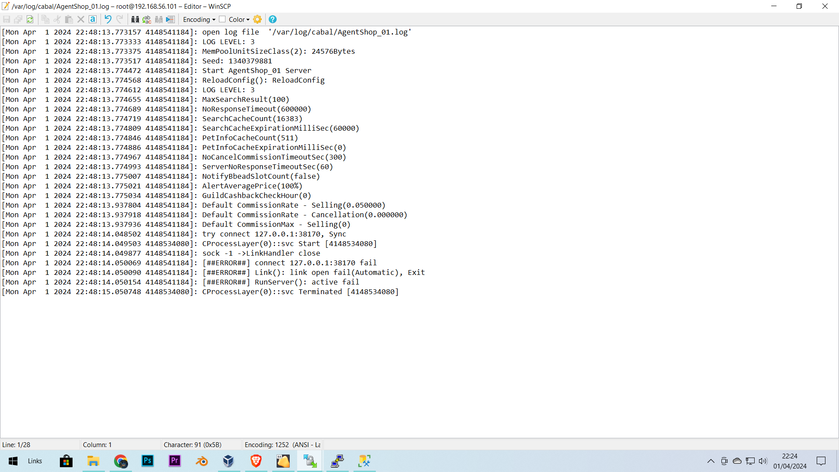Click the Copy icon in toolbar
The height and width of the screenshot is (472, 839).
point(45,19)
